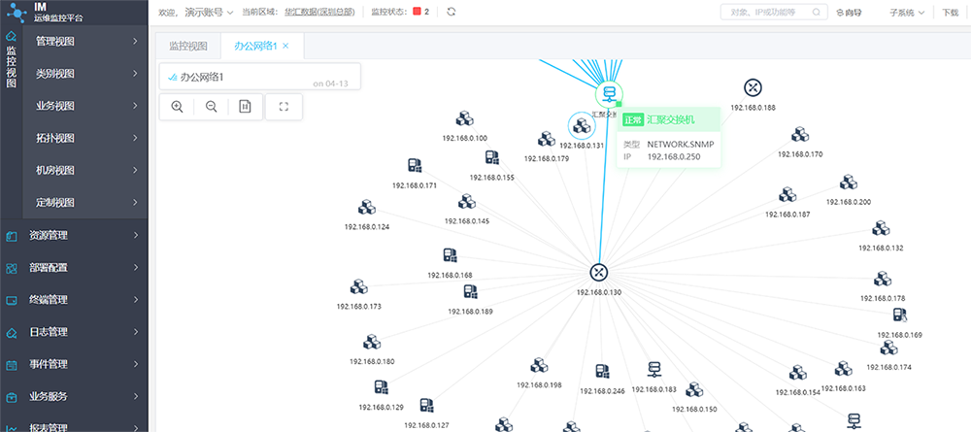Click IP 192.168.0.250 in the tooltip
Viewport: 971px width, 432px height.
coord(673,156)
